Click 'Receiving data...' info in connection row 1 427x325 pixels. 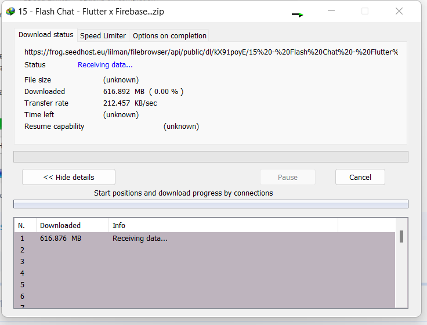140,239
